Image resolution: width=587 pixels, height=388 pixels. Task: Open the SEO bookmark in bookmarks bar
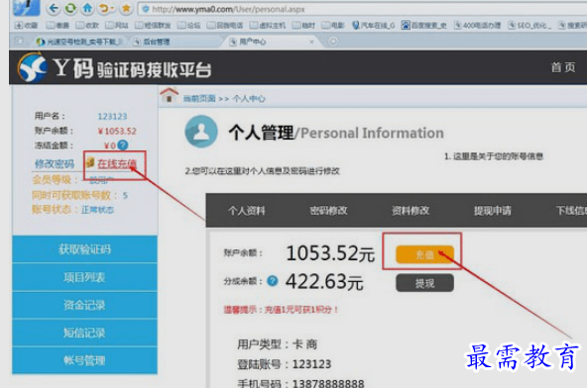pos(529,26)
